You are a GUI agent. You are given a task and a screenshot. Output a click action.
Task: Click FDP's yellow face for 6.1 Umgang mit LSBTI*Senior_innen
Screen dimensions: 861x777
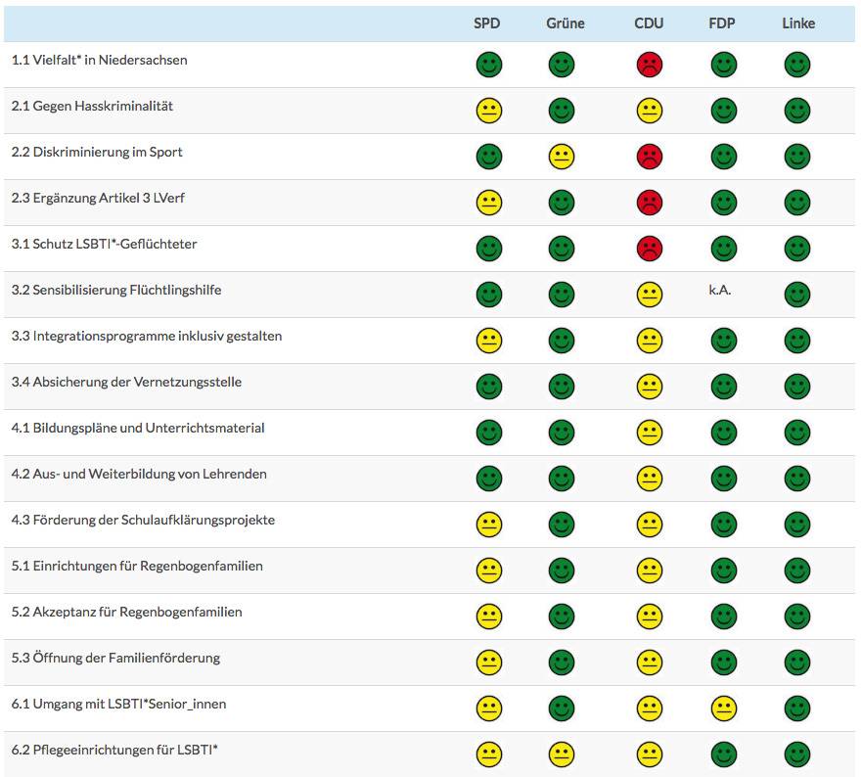[724, 708]
